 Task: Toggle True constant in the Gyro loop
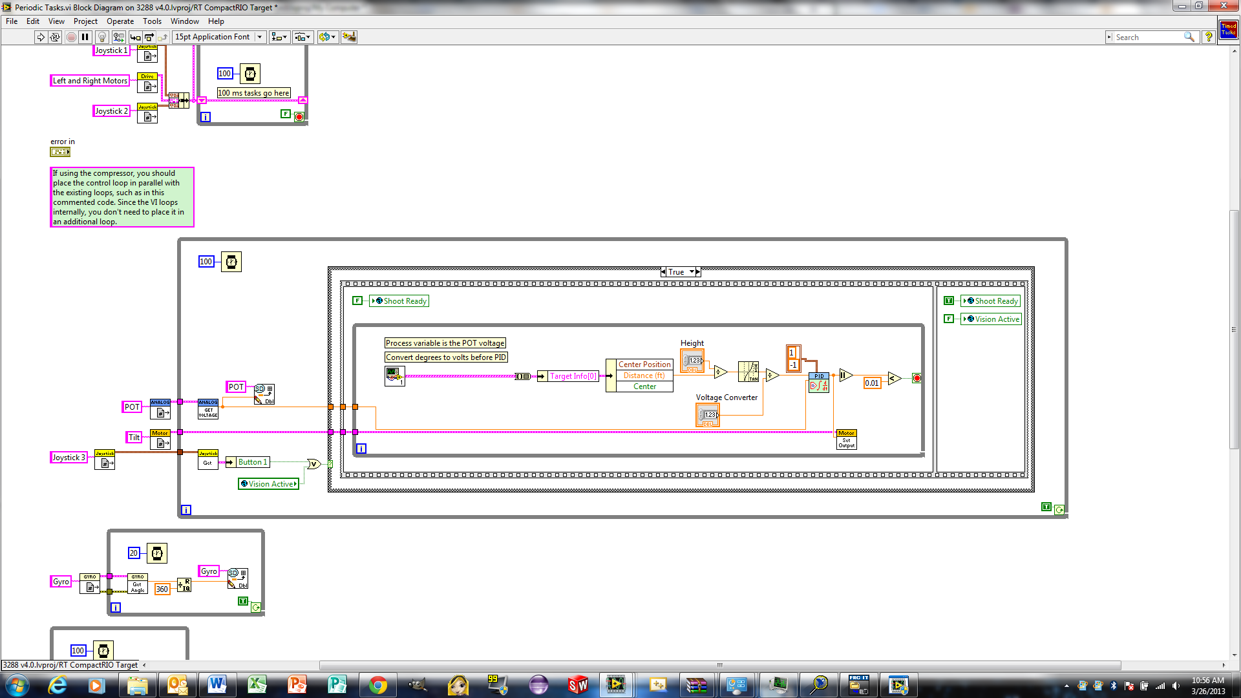[x=243, y=601]
